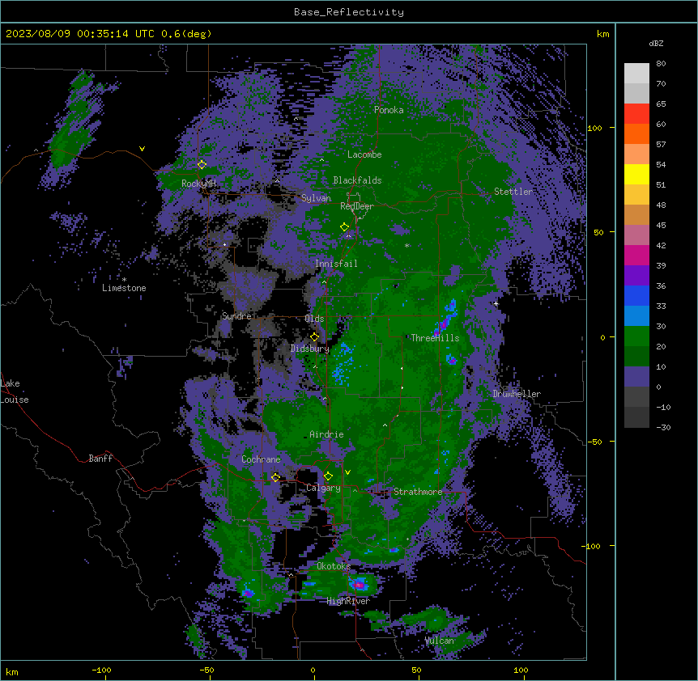Click the HighRiver town label
698x681 pixels.
tap(348, 601)
